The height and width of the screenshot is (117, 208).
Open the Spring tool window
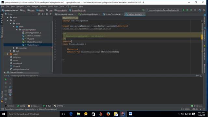pyautogui.click(x=21, y=106)
